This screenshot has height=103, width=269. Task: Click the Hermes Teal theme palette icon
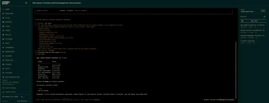click(x=3, y=97)
